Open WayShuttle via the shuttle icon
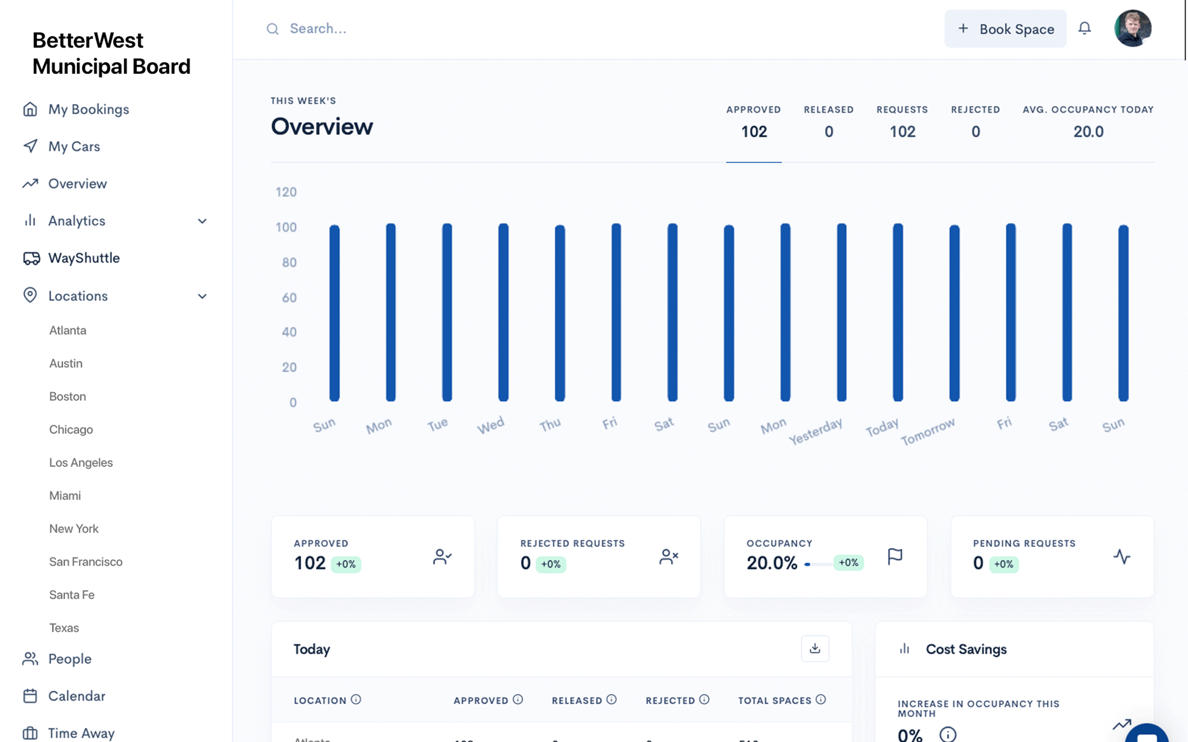Image resolution: width=1188 pixels, height=742 pixels. point(31,258)
